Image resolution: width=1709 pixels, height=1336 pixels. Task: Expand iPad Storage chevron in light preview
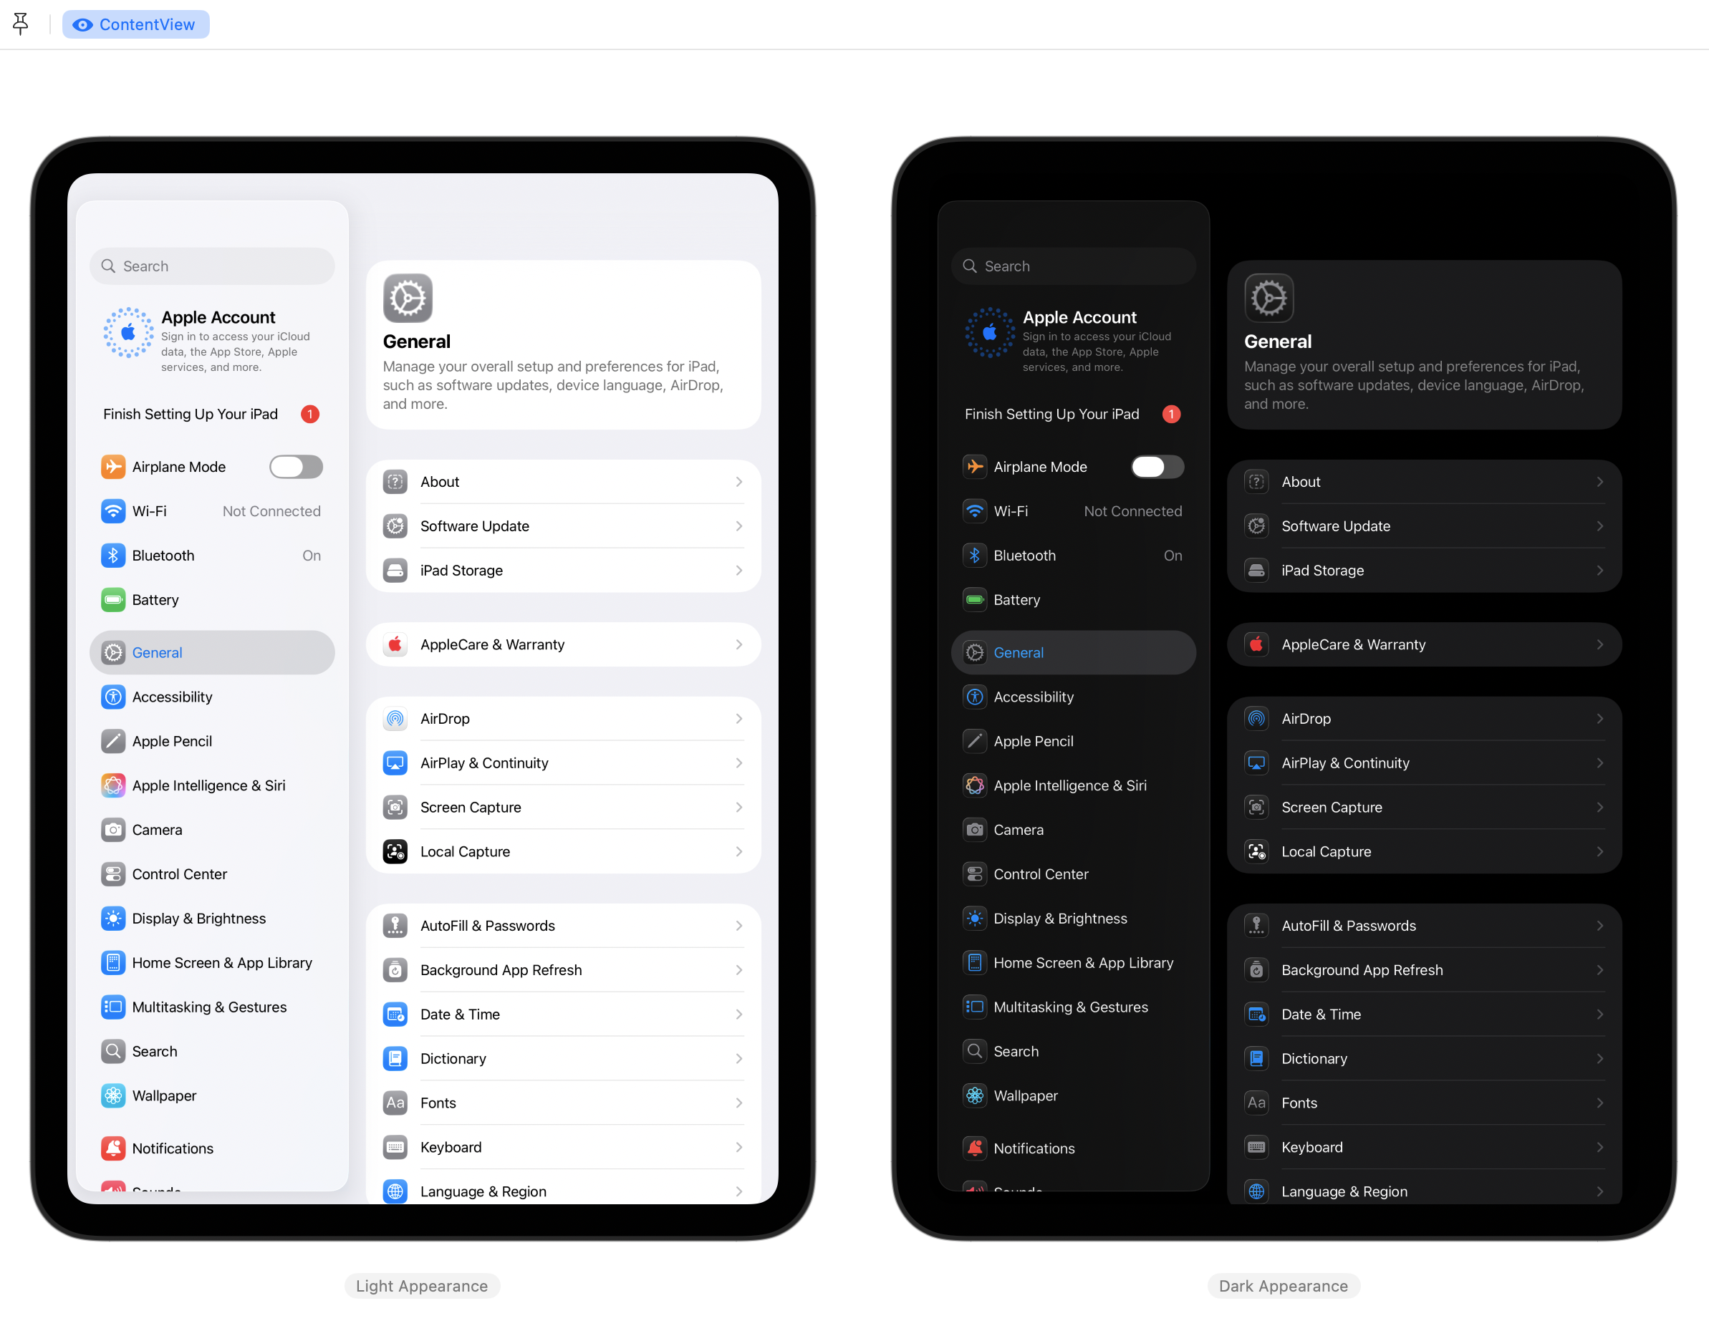pos(738,570)
